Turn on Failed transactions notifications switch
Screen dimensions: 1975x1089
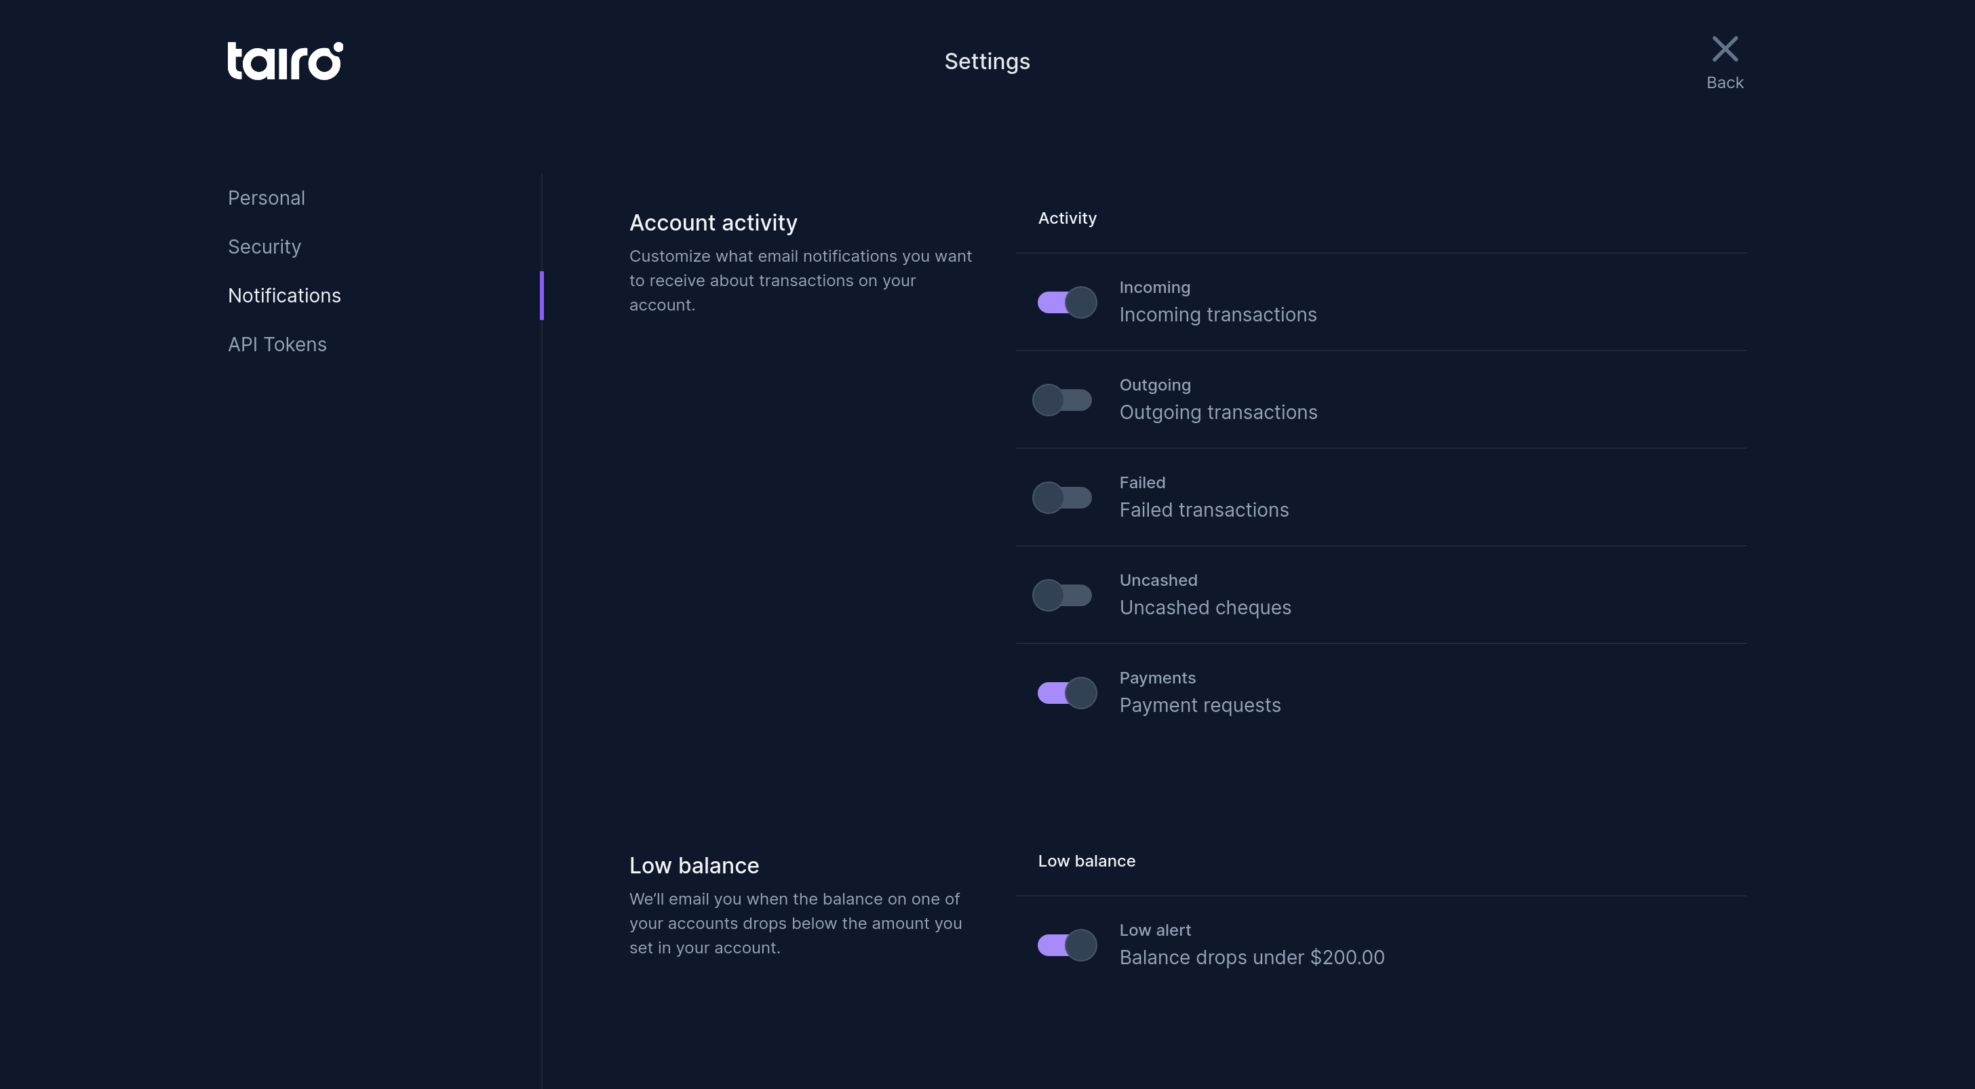(1063, 498)
